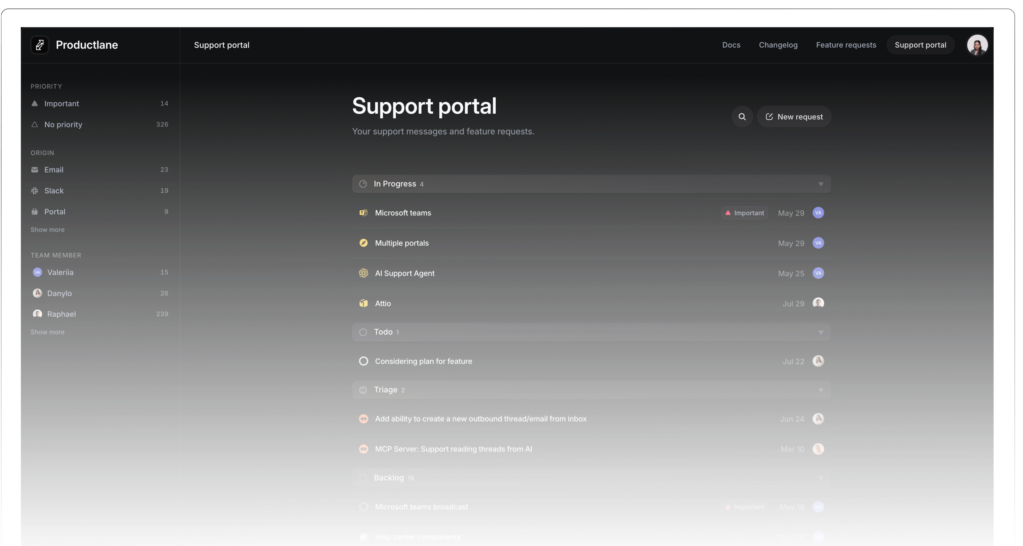Click the Backlog dashed circle status icon
This screenshot has width=1023, height=546.
363,478
